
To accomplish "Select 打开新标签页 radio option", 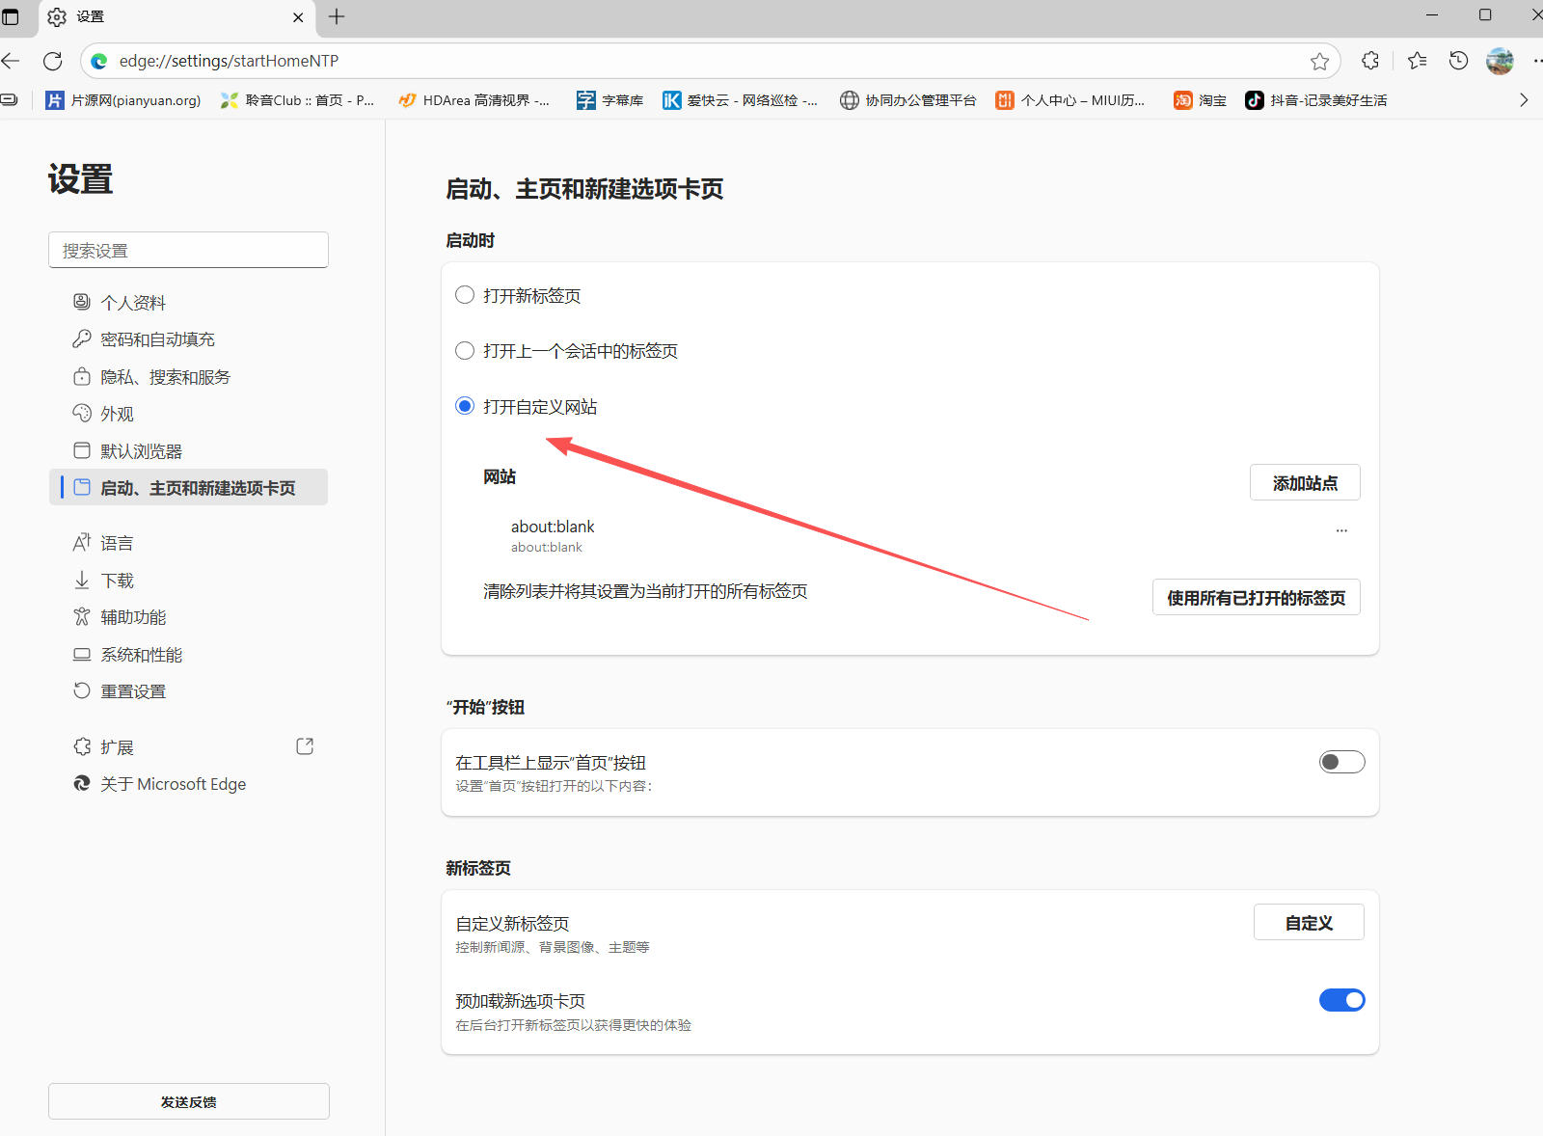I will click(465, 295).
